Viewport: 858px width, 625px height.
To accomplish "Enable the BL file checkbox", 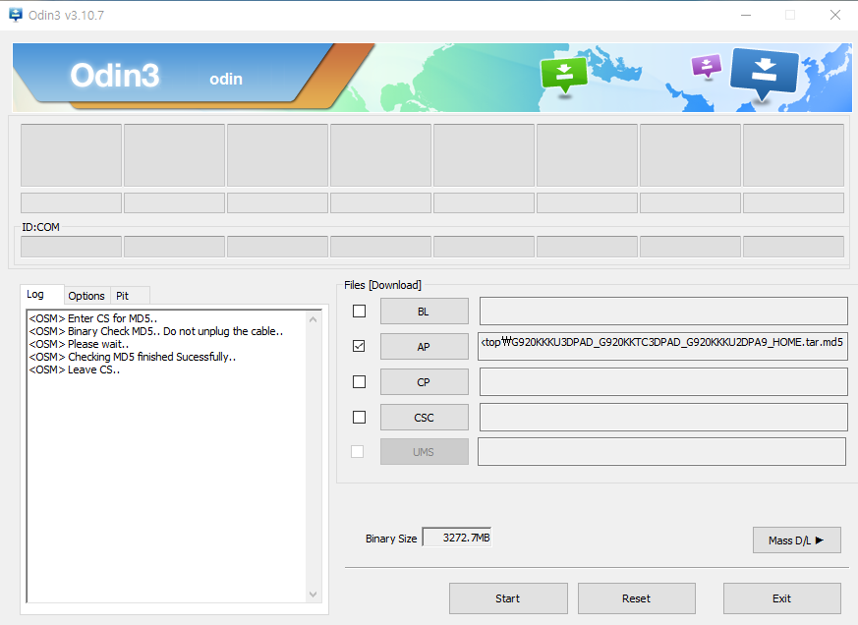I will (359, 312).
